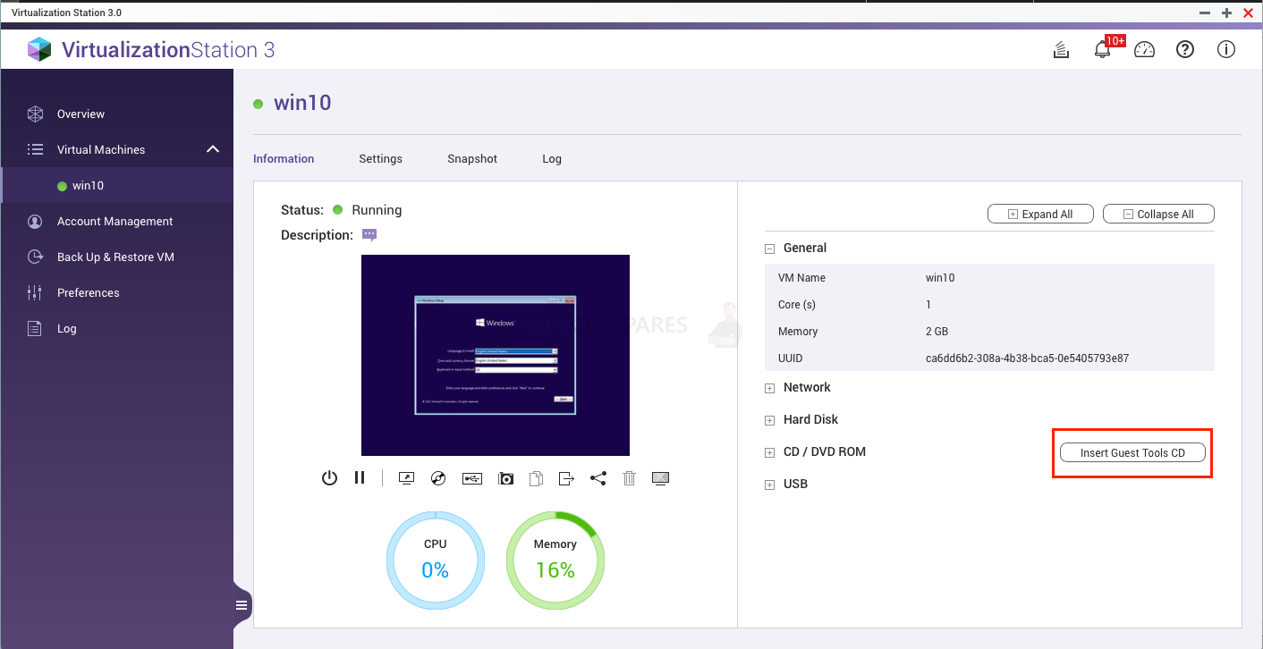Click the share VM icon

point(598,478)
